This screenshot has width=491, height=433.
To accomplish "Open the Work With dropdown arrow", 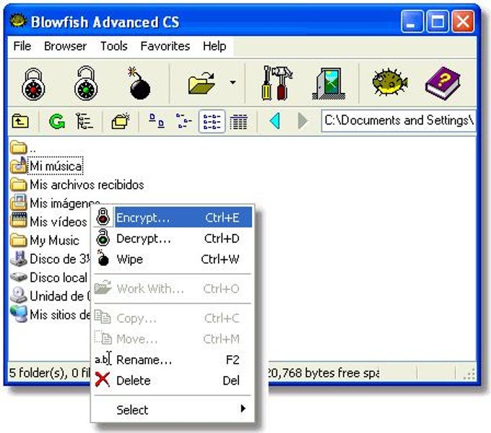I will [x=233, y=83].
